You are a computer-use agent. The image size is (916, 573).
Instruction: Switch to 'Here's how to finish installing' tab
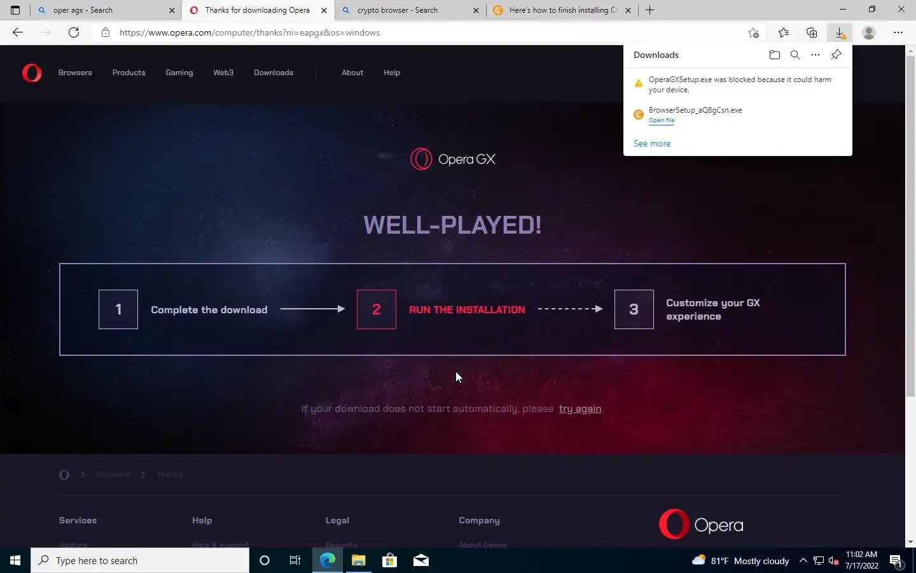coord(562,10)
